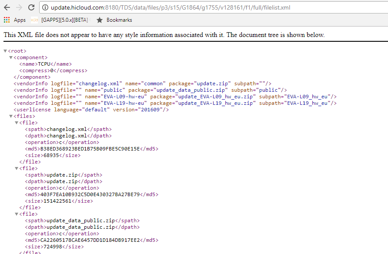View site information icon in address bar
The image size is (388, 254).
(x=45, y=8)
